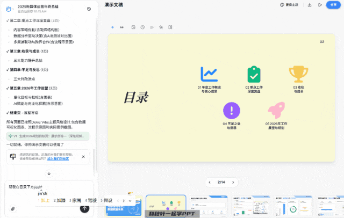This screenshot has height=218, width=344.
Task: Click the 更换主题 theme button
Action: (x=289, y=5)
